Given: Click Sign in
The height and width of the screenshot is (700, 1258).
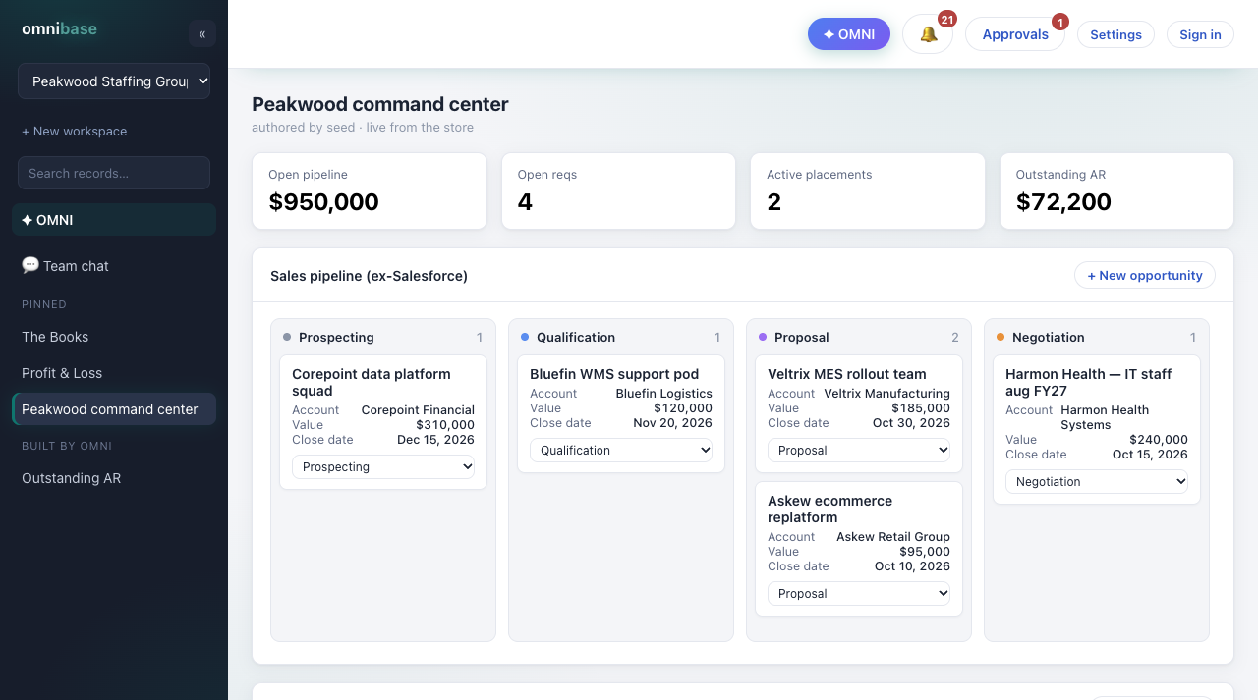Looking at the screenshot, I should (1200, 34).
